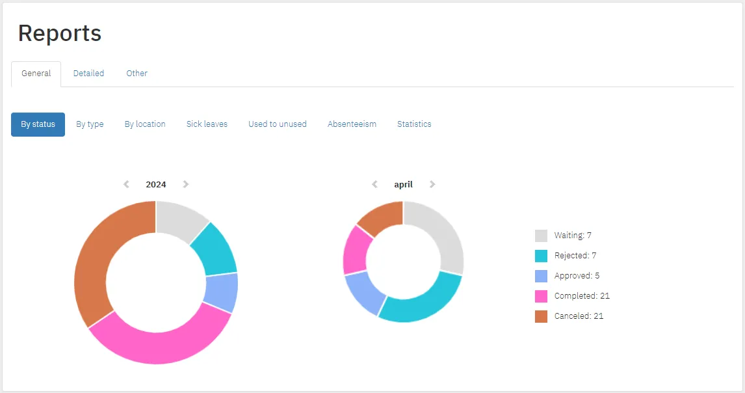
Task: Switch to the Detailed tab
Action: click(88, 74)
